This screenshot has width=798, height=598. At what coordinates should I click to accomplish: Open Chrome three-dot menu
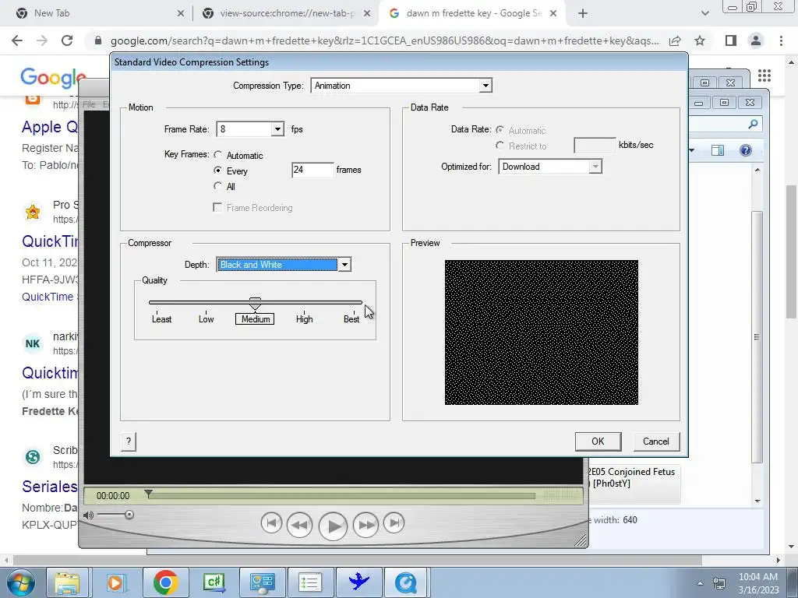coord(781,40)
